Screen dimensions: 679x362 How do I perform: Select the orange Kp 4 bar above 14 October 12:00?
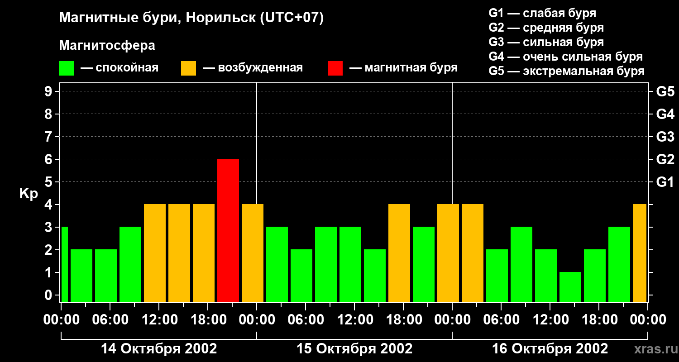click(x=155, y=253)
